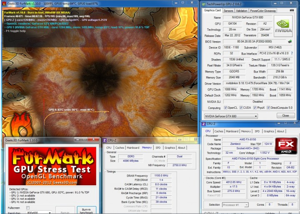Open the Mainboard tab in right CPU-Z window
300x214 pixels.
point(232,131)
